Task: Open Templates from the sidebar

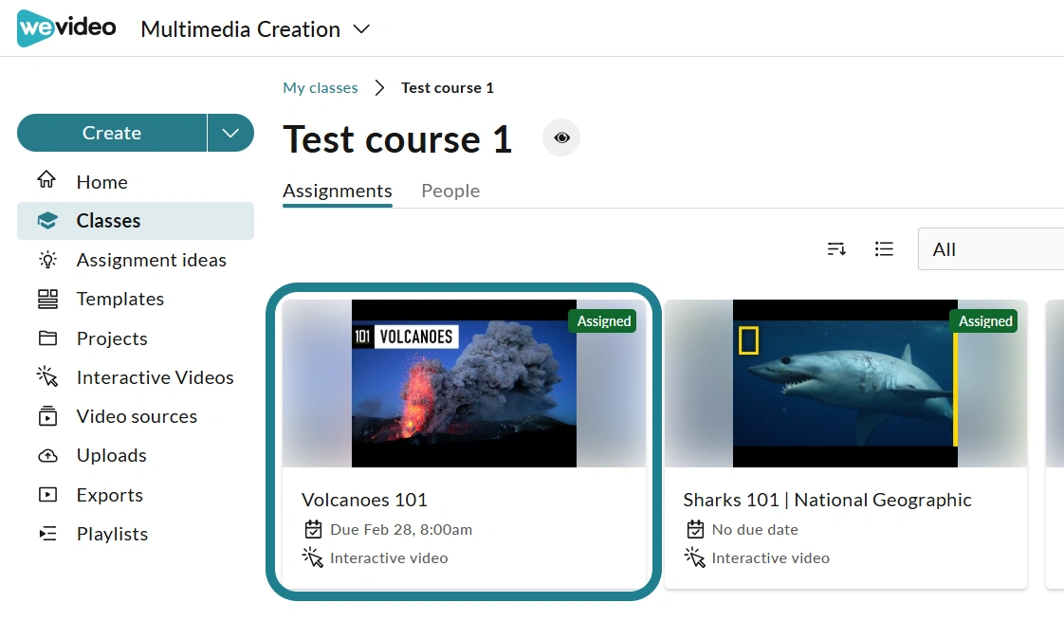Action: coord(120,299)
